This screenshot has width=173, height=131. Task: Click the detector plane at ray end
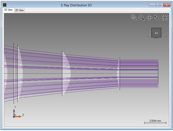pos(158,73)
